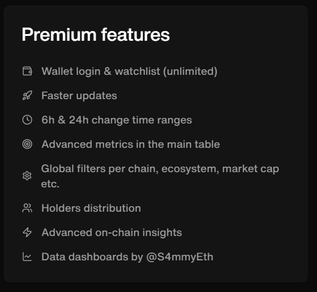Select the people icon for Holders distribution
Viewport: 317px width, 292px height.
27,208
